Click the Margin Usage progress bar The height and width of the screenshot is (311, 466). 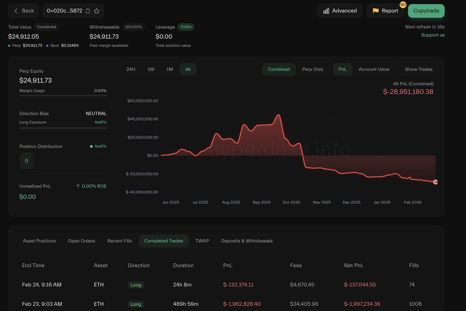[63, 95]
